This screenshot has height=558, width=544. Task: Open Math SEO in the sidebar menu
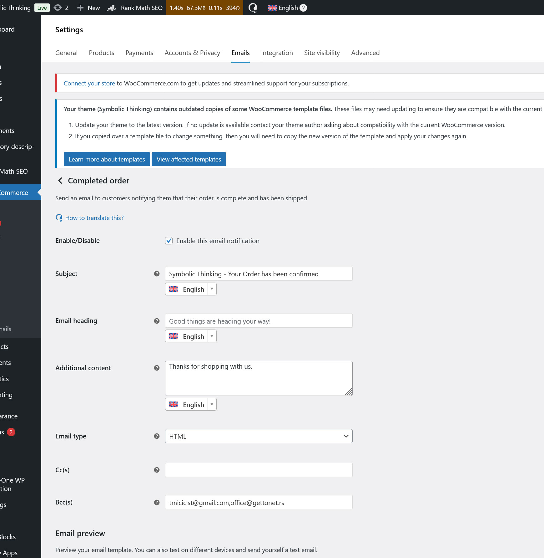tap(14, 171)
